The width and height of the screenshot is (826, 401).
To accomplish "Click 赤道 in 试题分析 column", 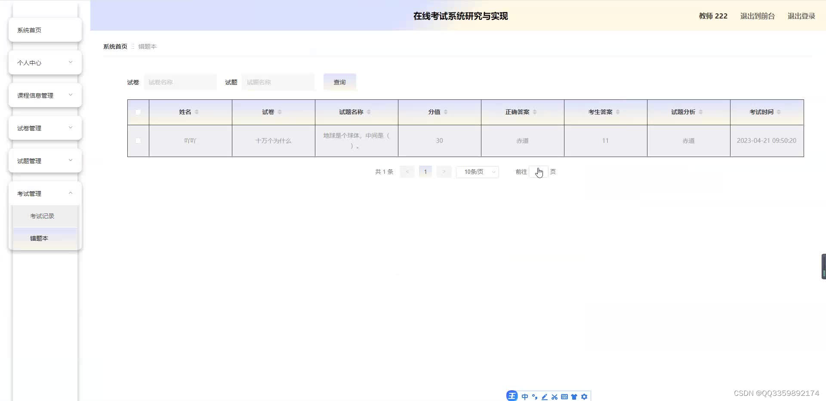I will tap(688, 141).
